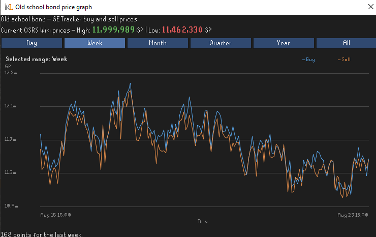
Task: Switch the graph to Month range
Action: pos(158,43)
